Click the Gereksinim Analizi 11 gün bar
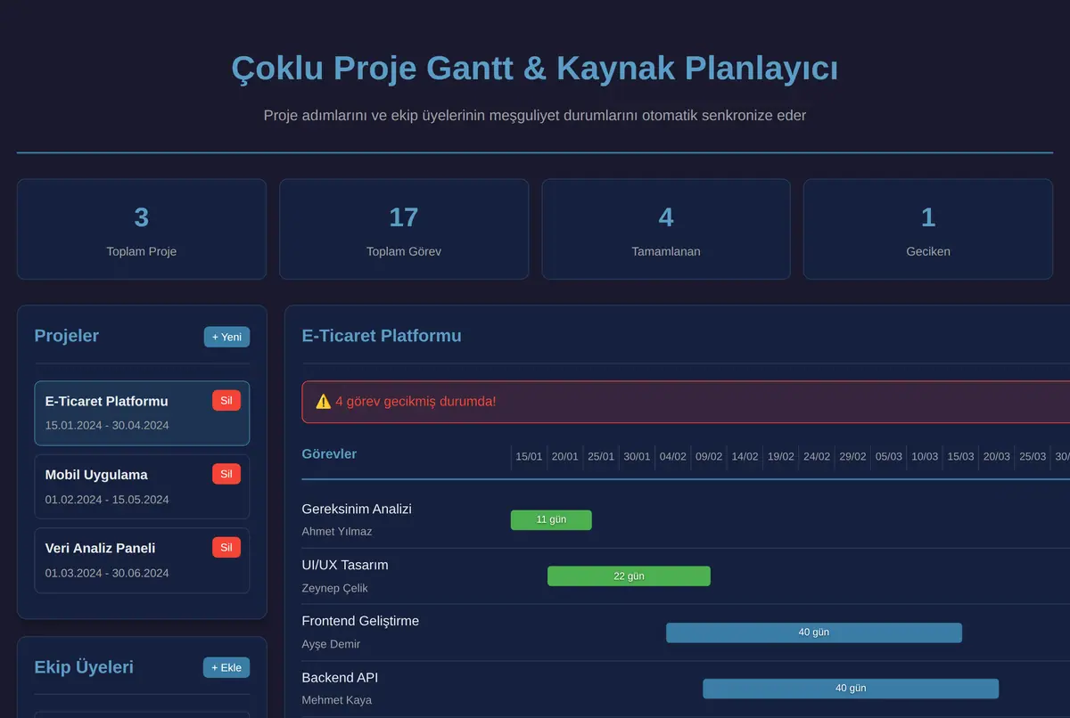This screenshot has width=1070, height=718. tap(551, 520)
